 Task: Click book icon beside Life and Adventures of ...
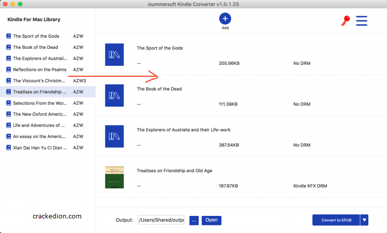click(x=9, y=126)
